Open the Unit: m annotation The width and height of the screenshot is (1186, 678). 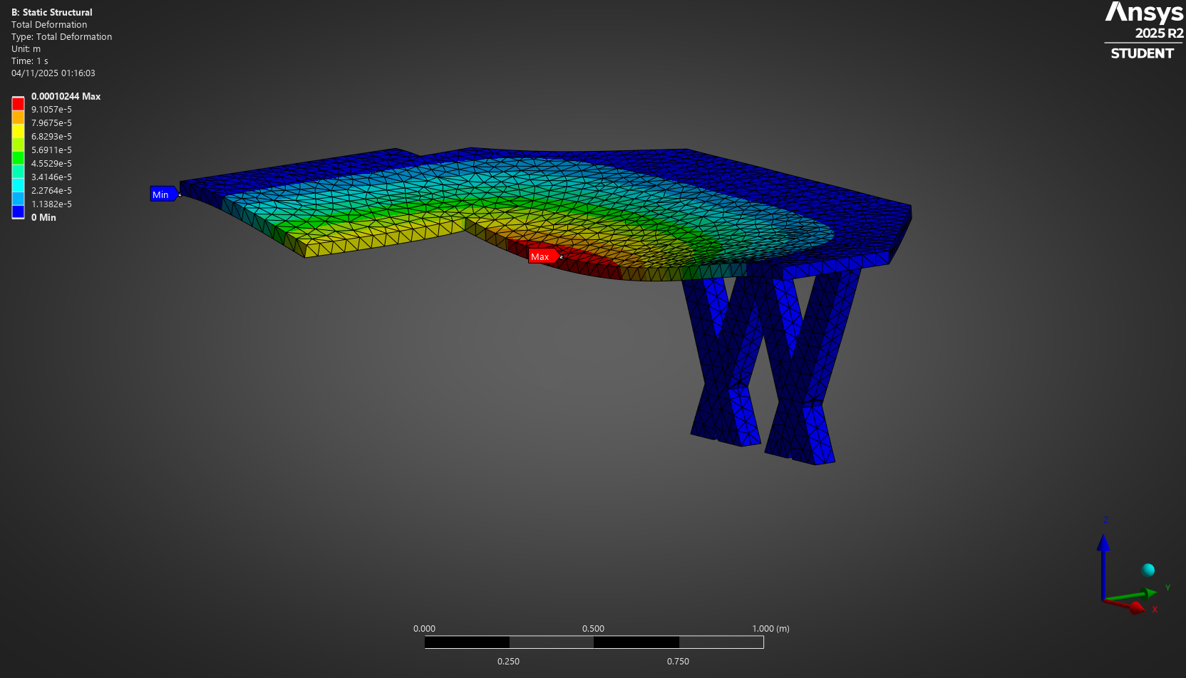(26, 48)
